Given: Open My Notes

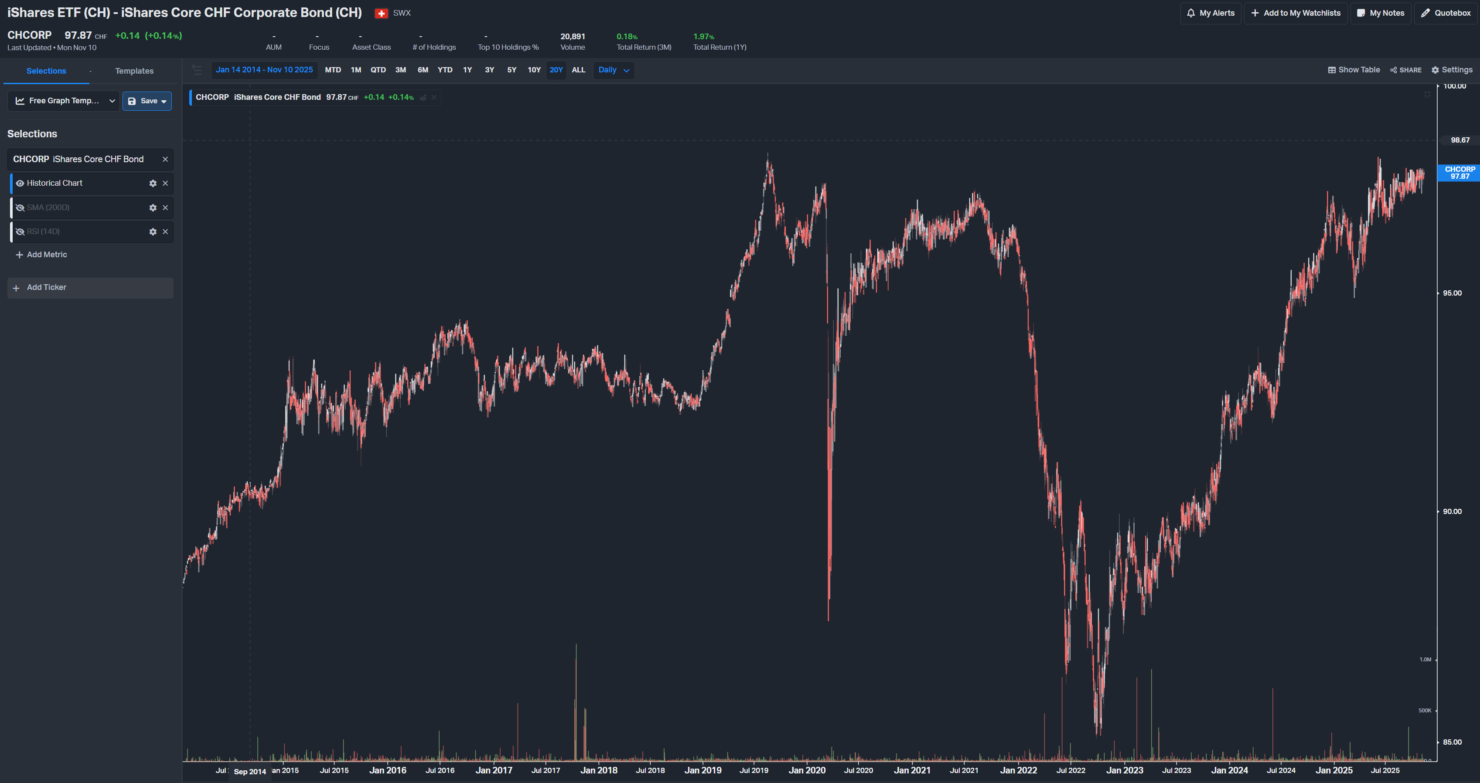Looking at the screenshot, I should pos(1380,13).
